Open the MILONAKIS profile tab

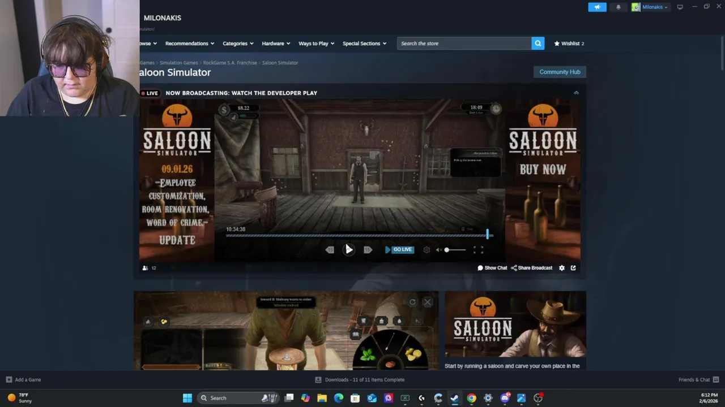[163, 18]
